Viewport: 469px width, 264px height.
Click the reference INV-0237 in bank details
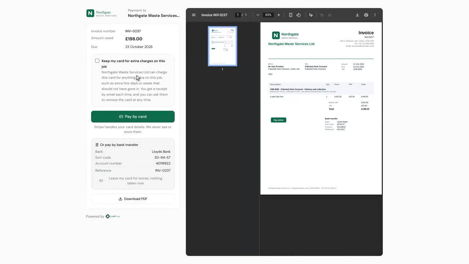pos(163,170)
